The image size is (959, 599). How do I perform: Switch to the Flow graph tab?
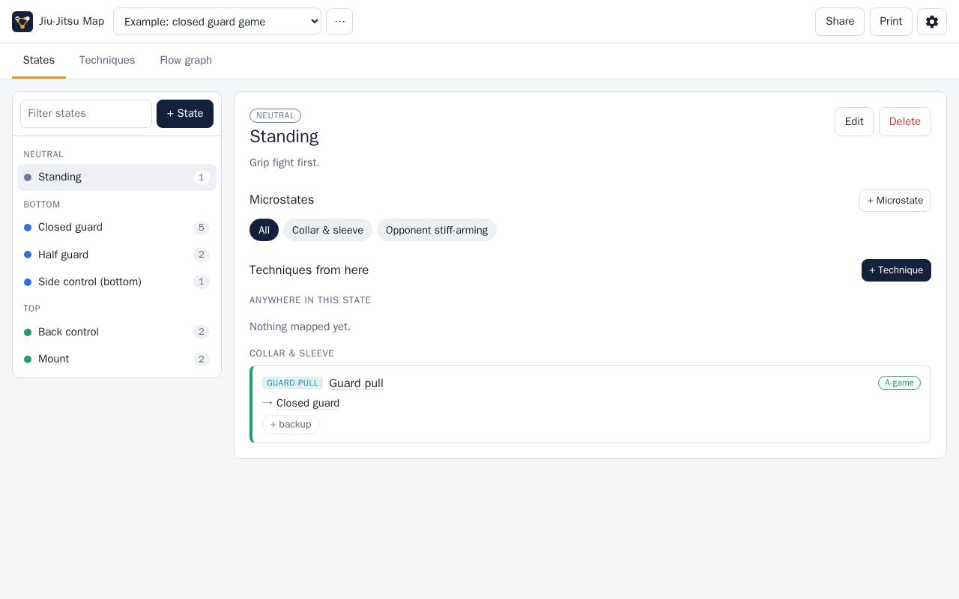186,60
